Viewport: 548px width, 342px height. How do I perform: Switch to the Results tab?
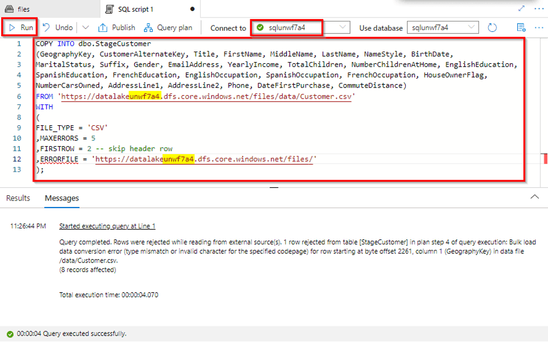[x=17, y=198]
